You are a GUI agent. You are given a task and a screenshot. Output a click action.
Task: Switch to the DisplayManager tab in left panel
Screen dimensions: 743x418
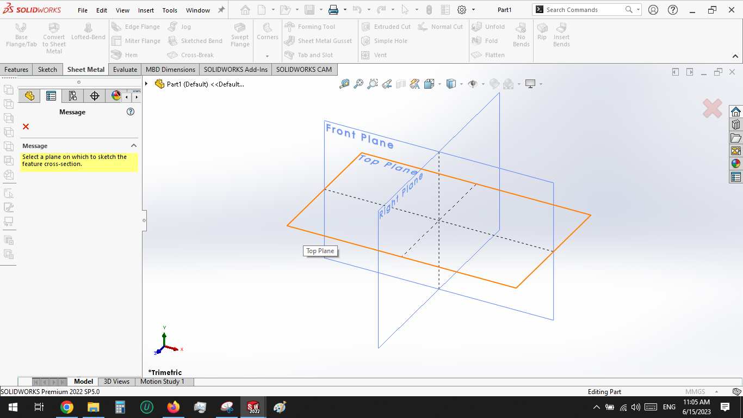click(114, 95)
